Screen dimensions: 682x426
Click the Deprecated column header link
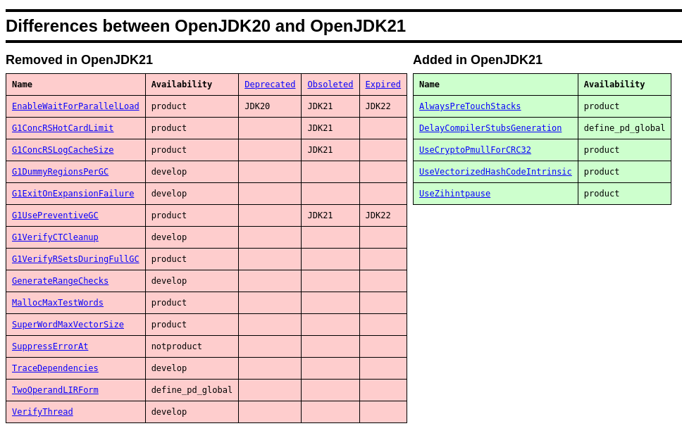[x=270, y=84]
